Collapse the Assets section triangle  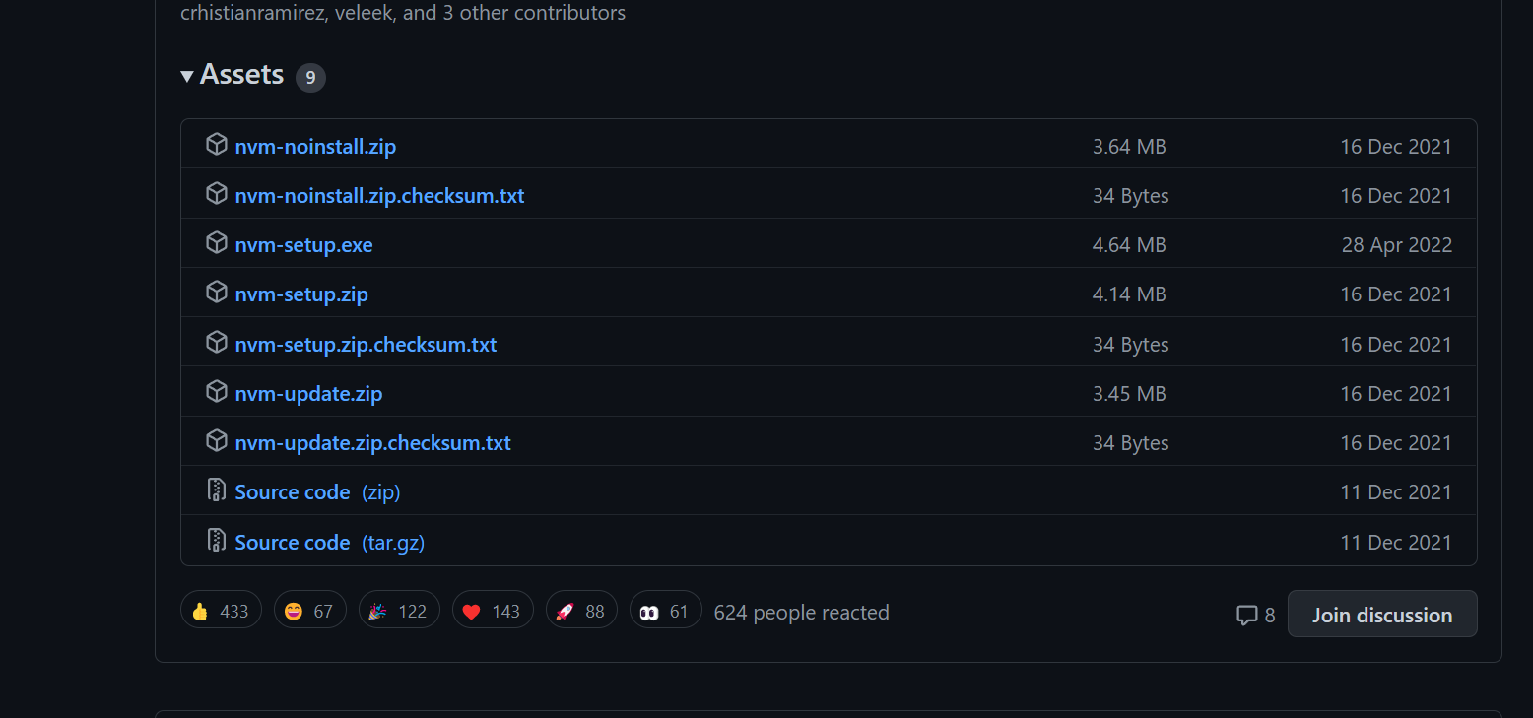(x=187, y=76)
